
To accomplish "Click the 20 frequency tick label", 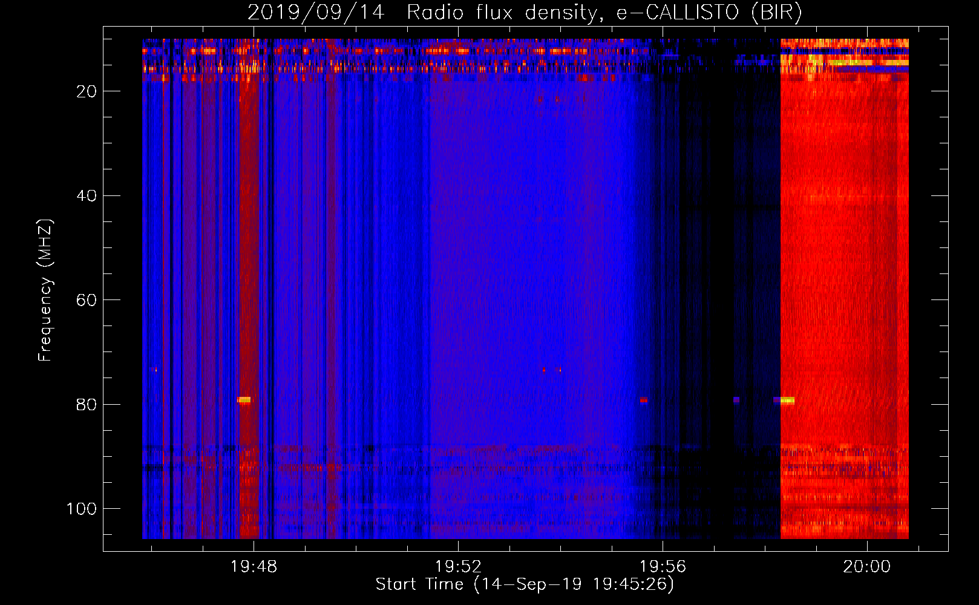I will (x=87, y=91).
